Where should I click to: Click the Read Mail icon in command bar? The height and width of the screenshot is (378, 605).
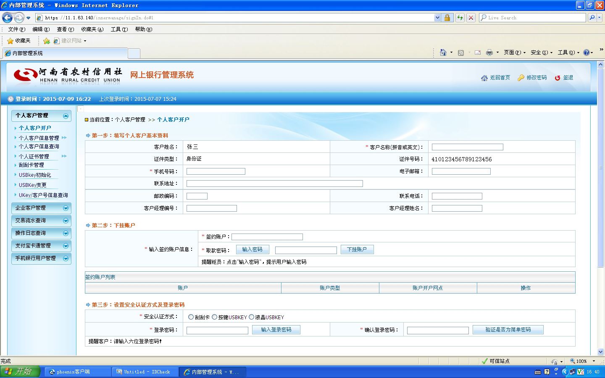tap(478, 52)
